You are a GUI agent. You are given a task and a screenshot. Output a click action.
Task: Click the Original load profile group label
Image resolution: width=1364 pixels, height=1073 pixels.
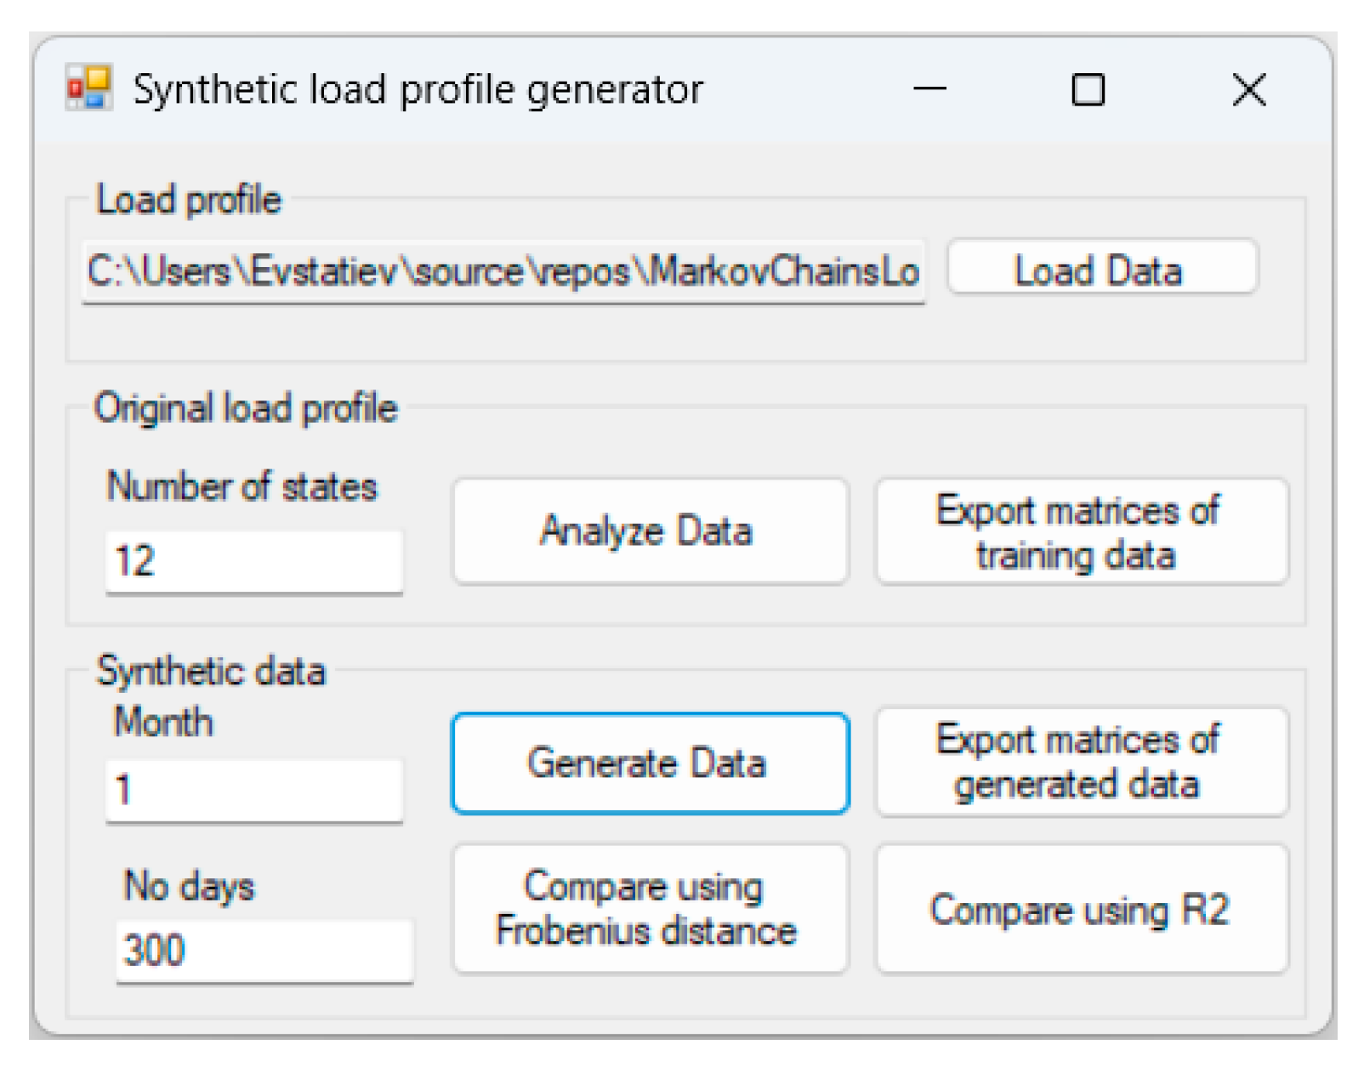point(246,408)
